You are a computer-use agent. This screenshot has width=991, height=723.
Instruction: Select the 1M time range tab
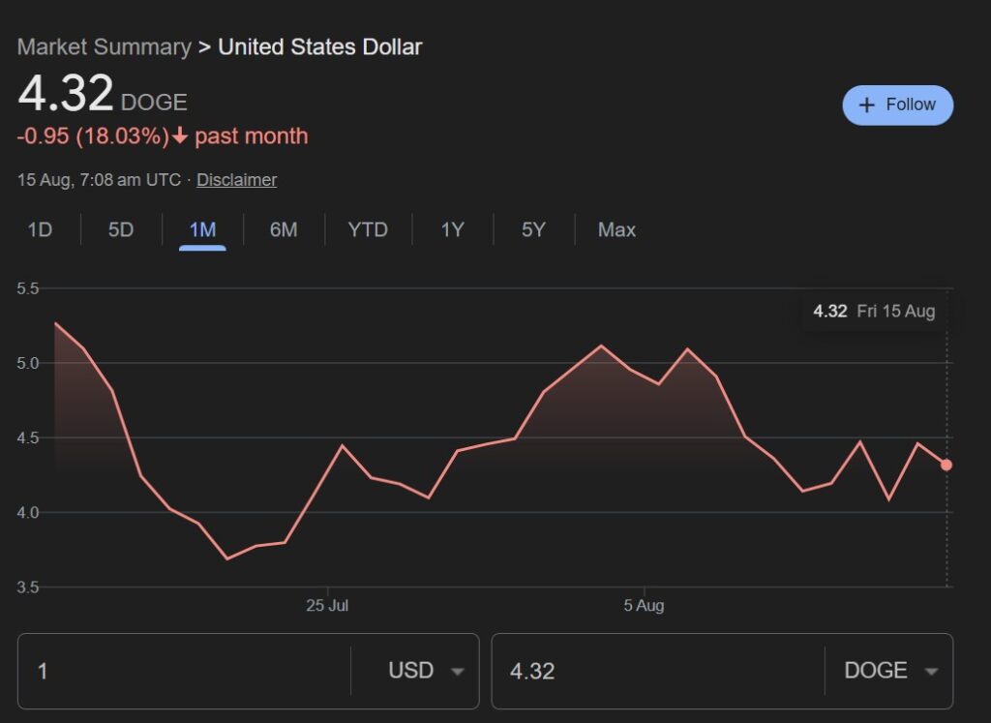tap(202, 229)
